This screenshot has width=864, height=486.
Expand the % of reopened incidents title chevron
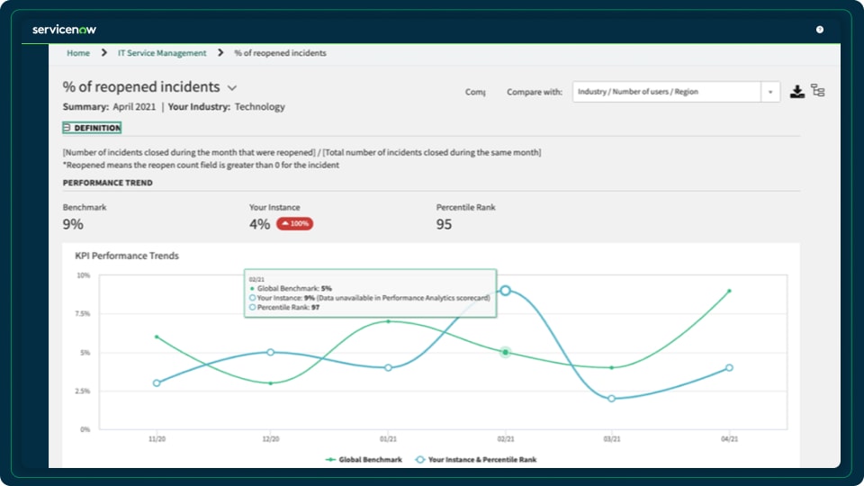click(x=232, y=88)
